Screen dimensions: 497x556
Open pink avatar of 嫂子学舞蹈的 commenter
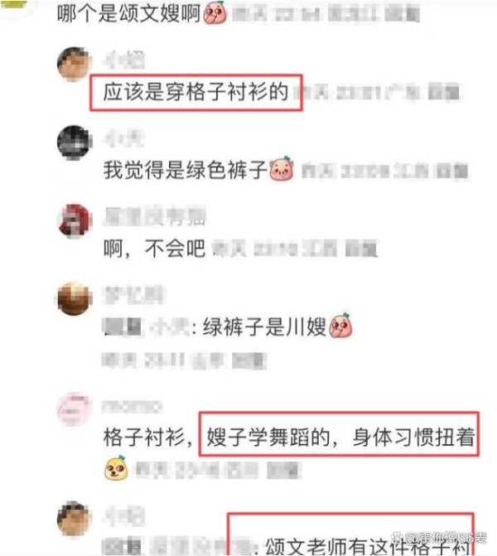click(74, 409)
